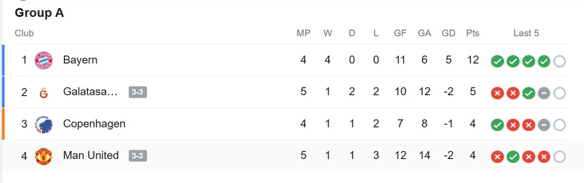Screen dimensions: 584x183
Task: Click Bayern's empty upcoming match circle
Action: (560, 61)
